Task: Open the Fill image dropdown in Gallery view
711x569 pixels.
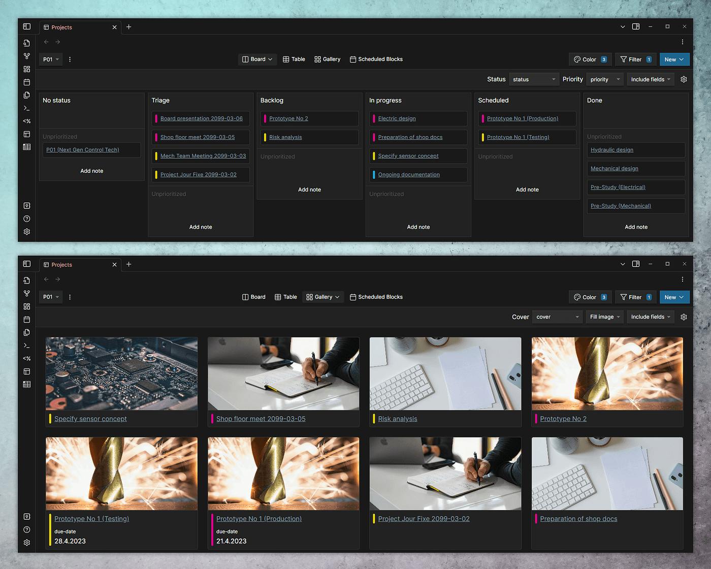Action: (x=604, y=317)
